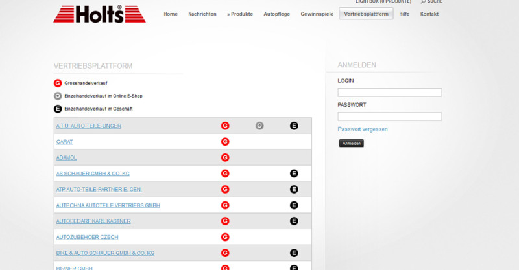
Task: Click G icon in ADAMOL row
Action: click(225, 157)
